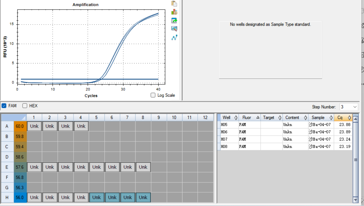Click the Cq value 23.89
The width and height of the screenshot is (364, 206).
click(x=345, y=132)
